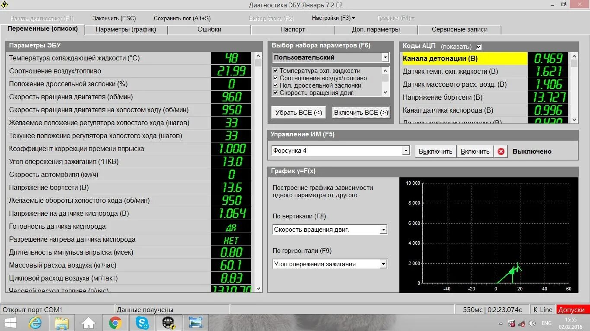Click the home icon on taskbar

pyautogui.click(x=89, y=323)
